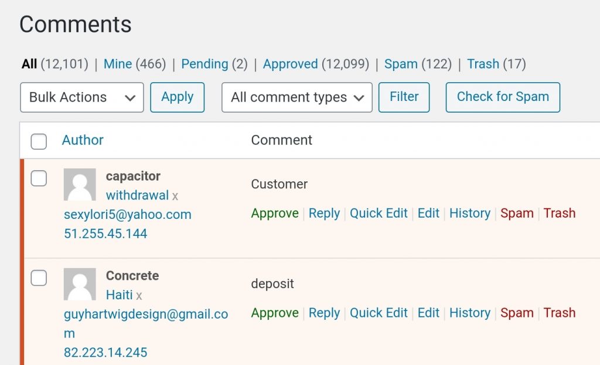Show the Trash comments view

[x=483, y=64]
